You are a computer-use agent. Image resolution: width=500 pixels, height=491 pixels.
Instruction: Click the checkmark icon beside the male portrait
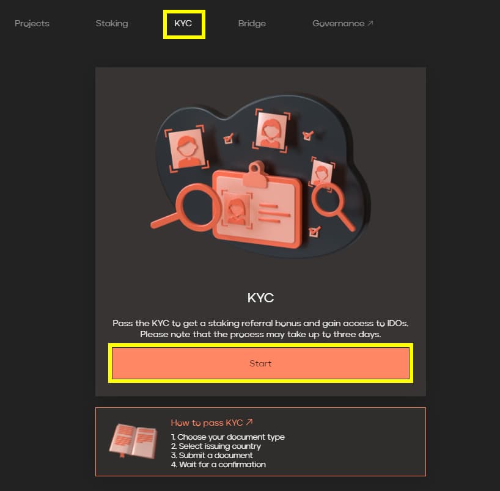click(x=229, y=138)
